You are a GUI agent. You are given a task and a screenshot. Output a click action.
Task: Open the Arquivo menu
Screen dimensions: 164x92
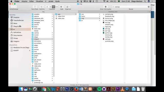click(x=24, y=1)
